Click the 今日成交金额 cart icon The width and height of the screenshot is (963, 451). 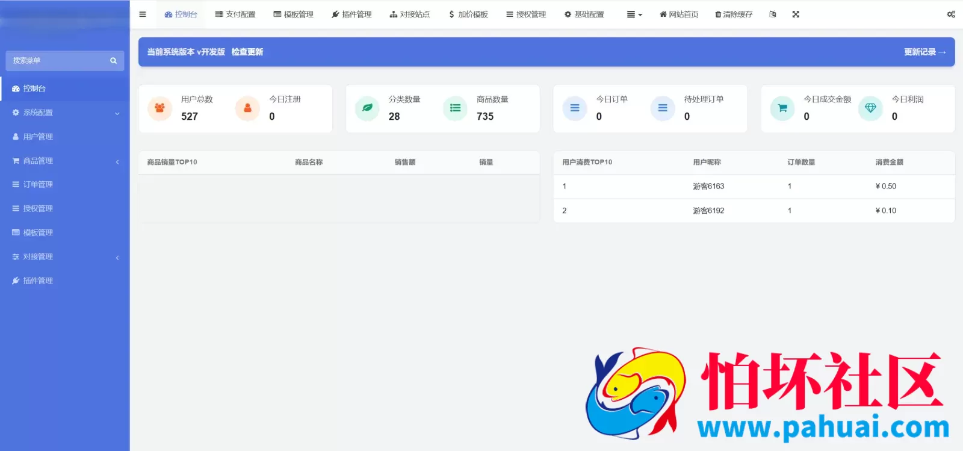click(x=782, y=108)
